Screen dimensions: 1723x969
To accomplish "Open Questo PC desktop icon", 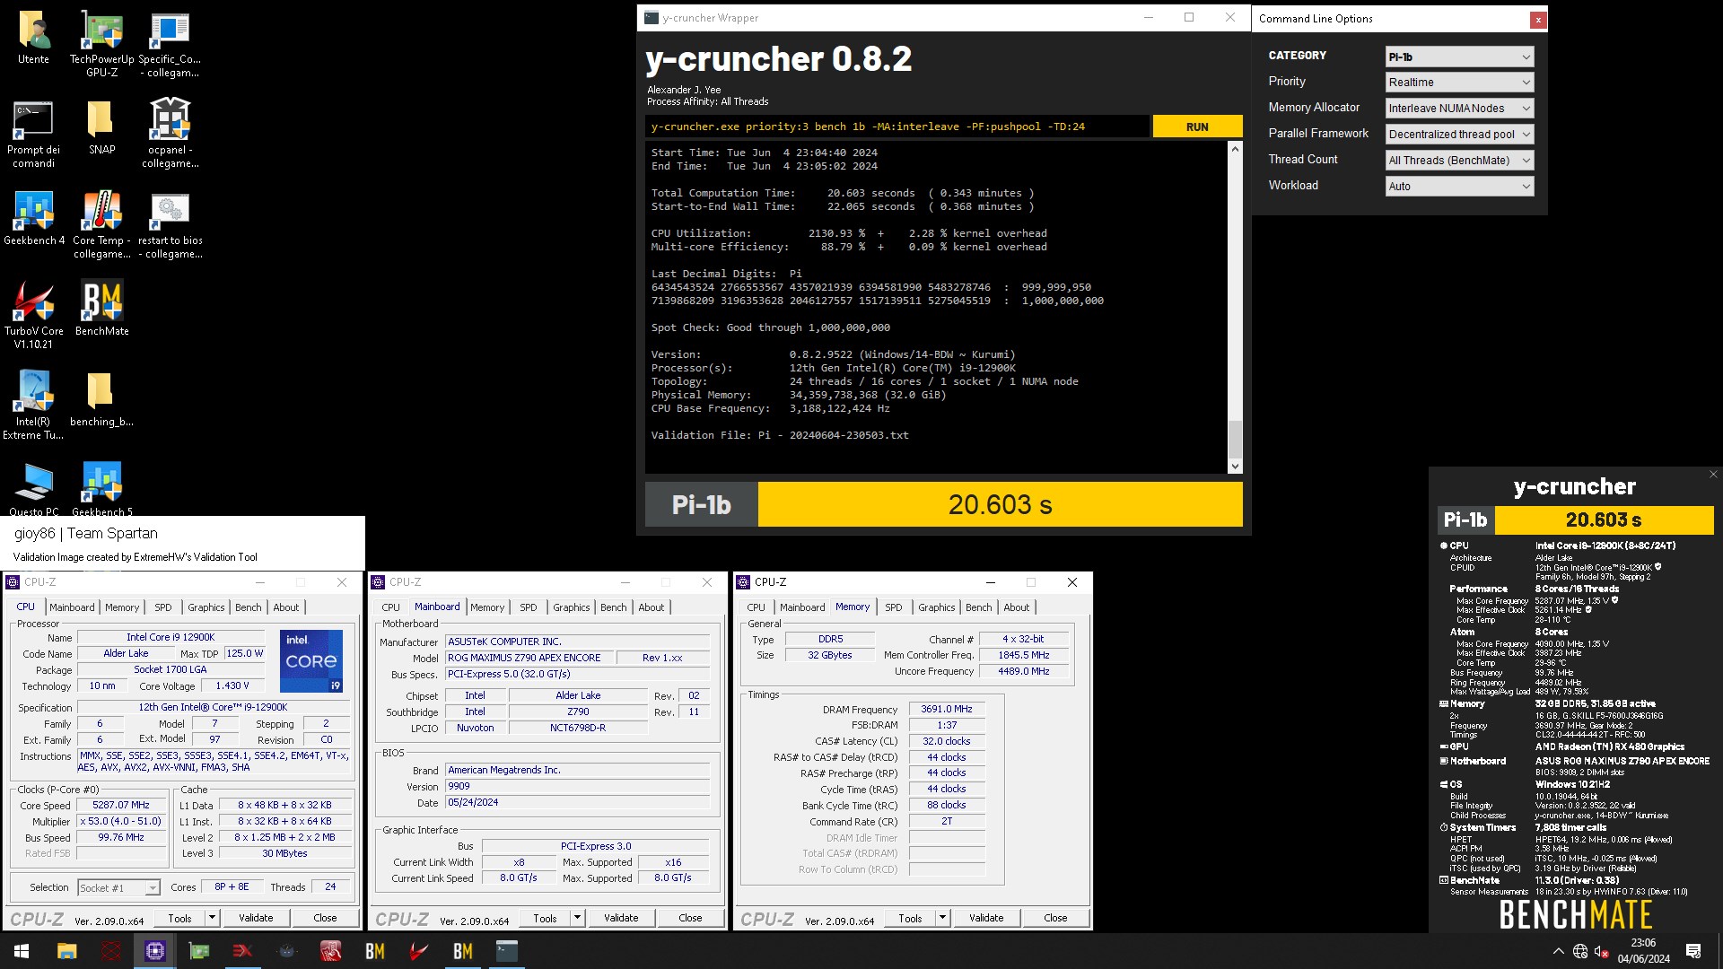I will 34,490.
